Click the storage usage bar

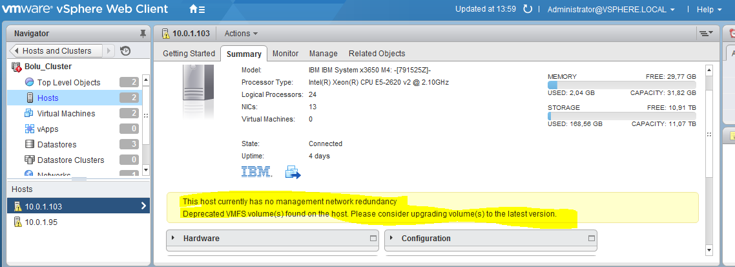click(x=621, y=116)
